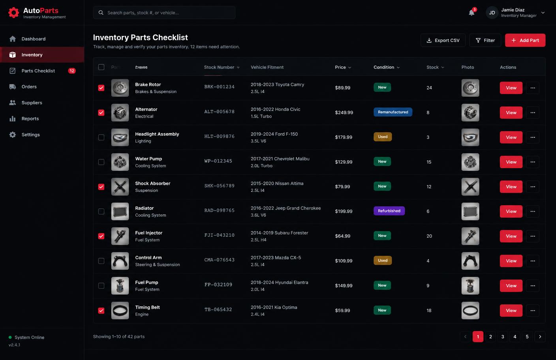Click the Suppliers people icon
The image size is (556, 360).
click(x=13, y=103)
